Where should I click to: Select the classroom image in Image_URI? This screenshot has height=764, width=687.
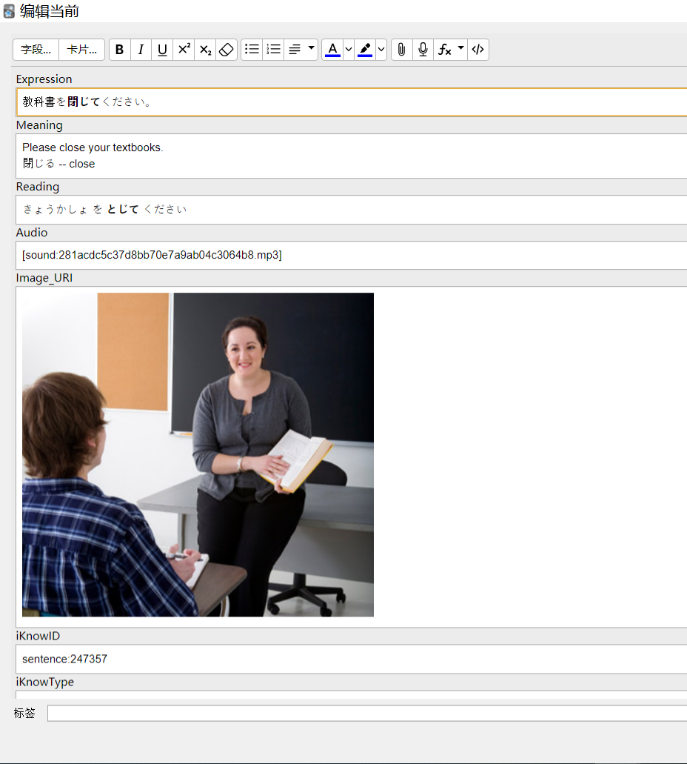[198, 454]
